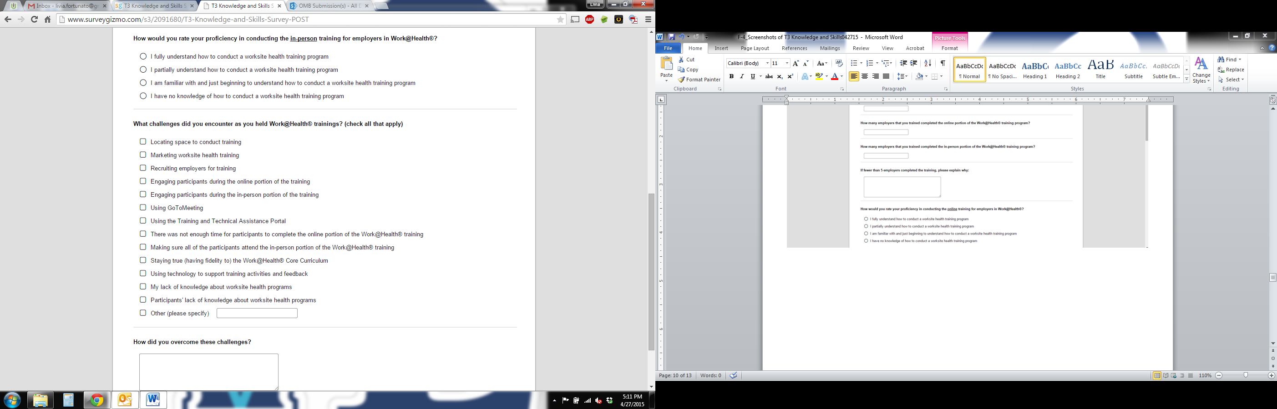Viewport: 1277px width, 409px height.
Task: Open the References ribbon tab
Action: pos(794,48)
